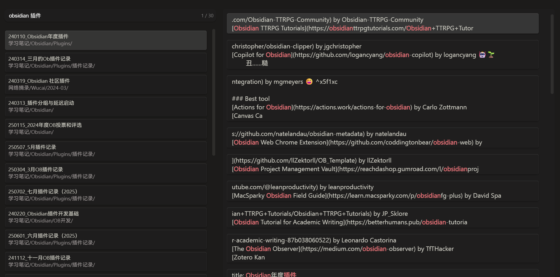Click the '丑......糙' comment text

tap(257, 63)
